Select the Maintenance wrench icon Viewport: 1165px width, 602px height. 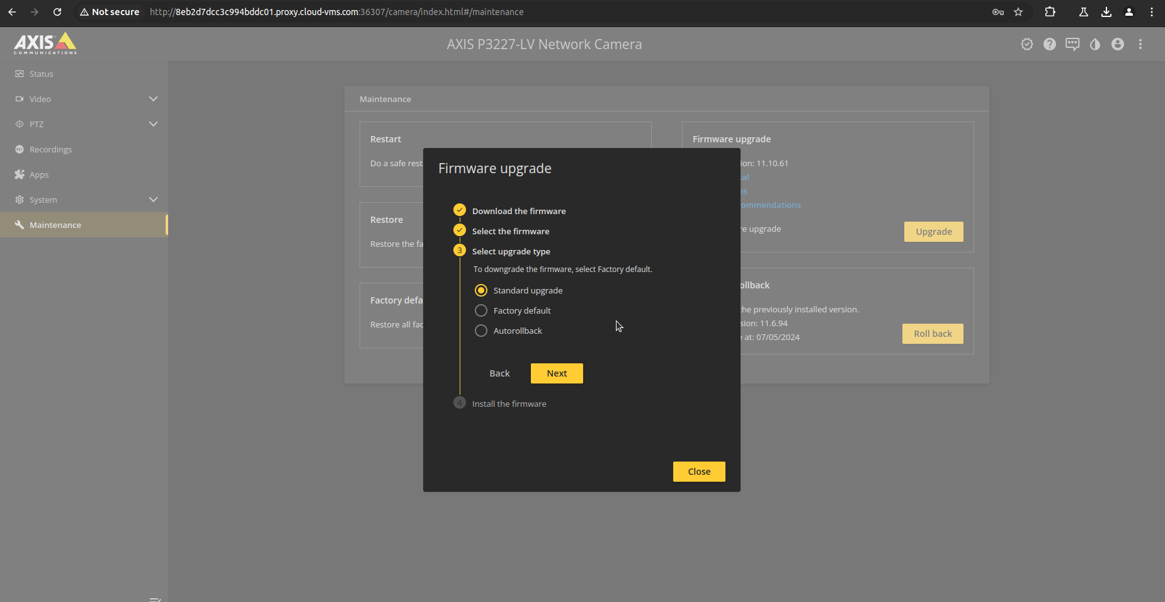(x=20, y=224)
